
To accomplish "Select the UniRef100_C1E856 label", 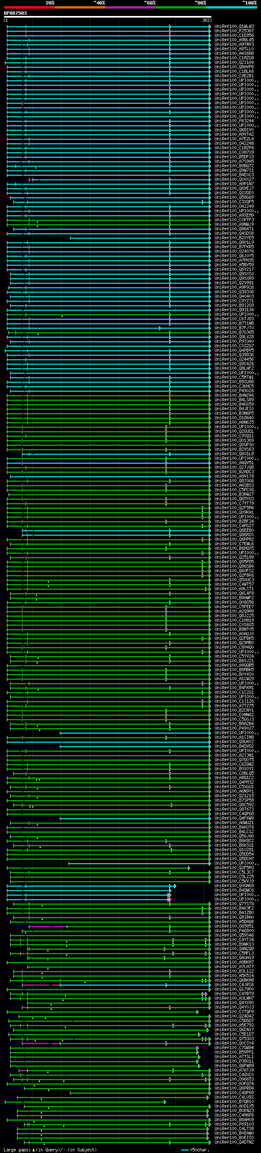I will pos(234,35).
